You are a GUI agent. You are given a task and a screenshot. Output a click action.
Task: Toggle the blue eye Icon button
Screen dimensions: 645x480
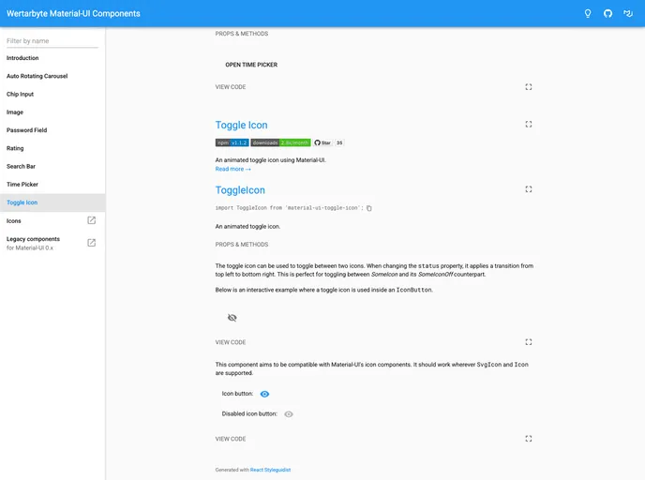click(264, 394)
